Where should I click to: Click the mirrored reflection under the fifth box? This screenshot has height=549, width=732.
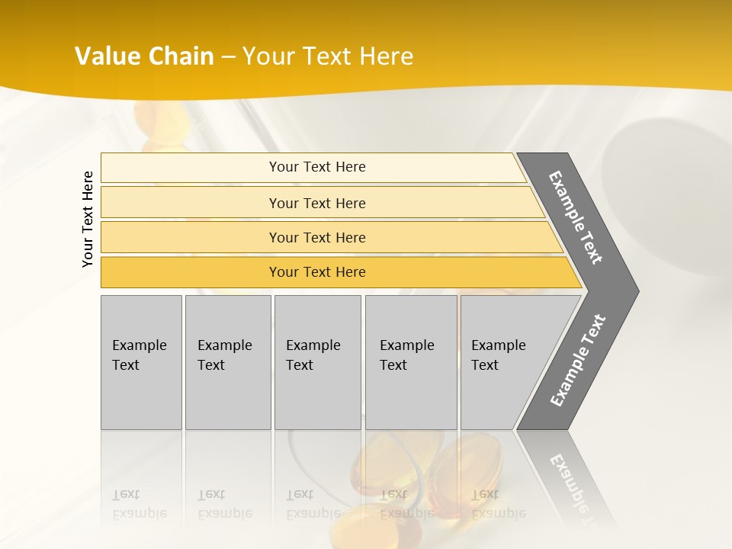pos(499,503)
